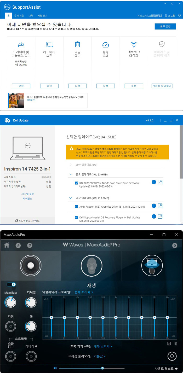Open info for AMD Radeon Graphics Driver
The image size is (183, 374).
tap(154, 206)
